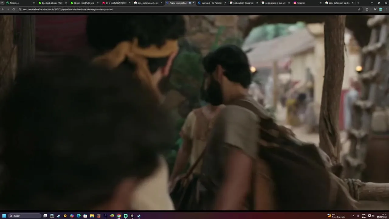Change the ESP LAA keyboard language
The width and height of the screenshot is (389, 219).
pyautogui.click(x=364, y=216)
